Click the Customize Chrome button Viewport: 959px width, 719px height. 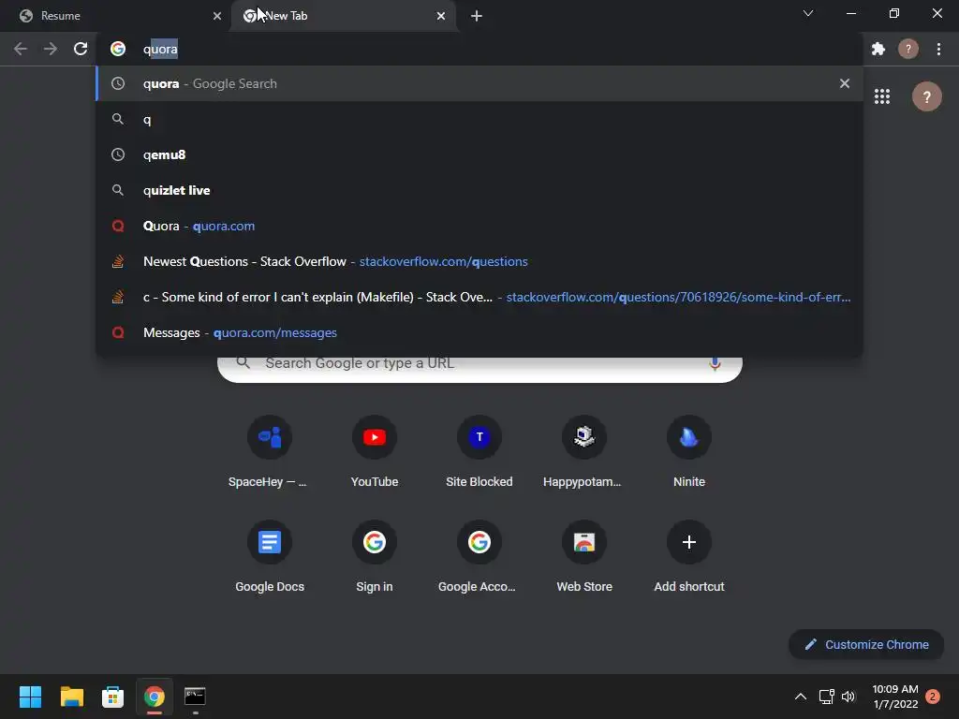pos(866,644)
